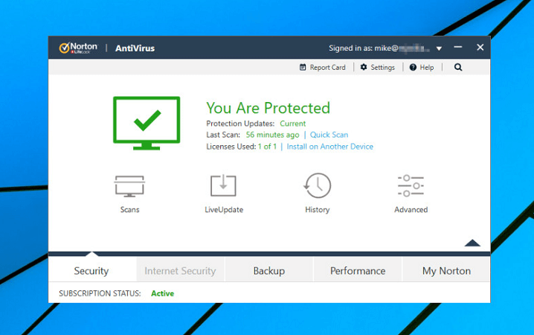The image size is (534, 335).
Task: Click the 'Current' protection updates value
Action: click(292, 124)
